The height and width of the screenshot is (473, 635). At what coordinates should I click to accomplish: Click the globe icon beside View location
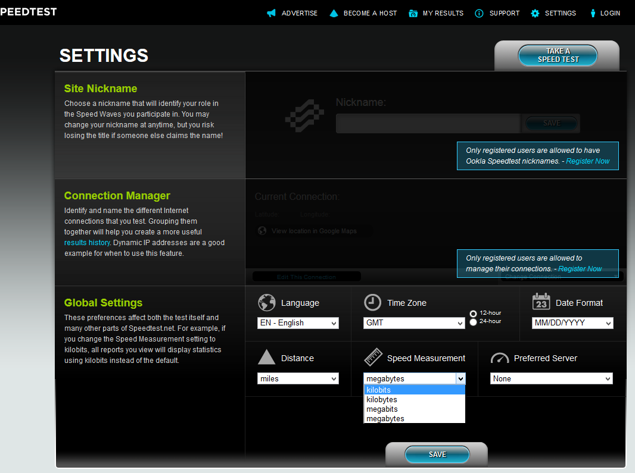[262, 231]
